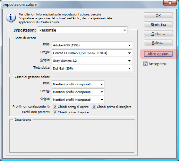This screenshot has width=179, height=161.
Task: Open the CMYK Coated FOGRA27 dropdown
Action: 92,53
